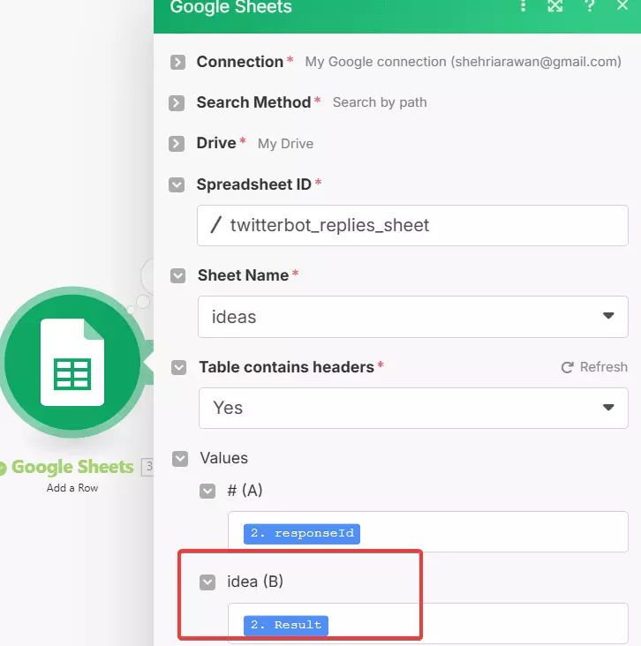The image size is (641, 646).
Task: Collapse the idea (B) field toggle
Action: click(x=207, y=582)
